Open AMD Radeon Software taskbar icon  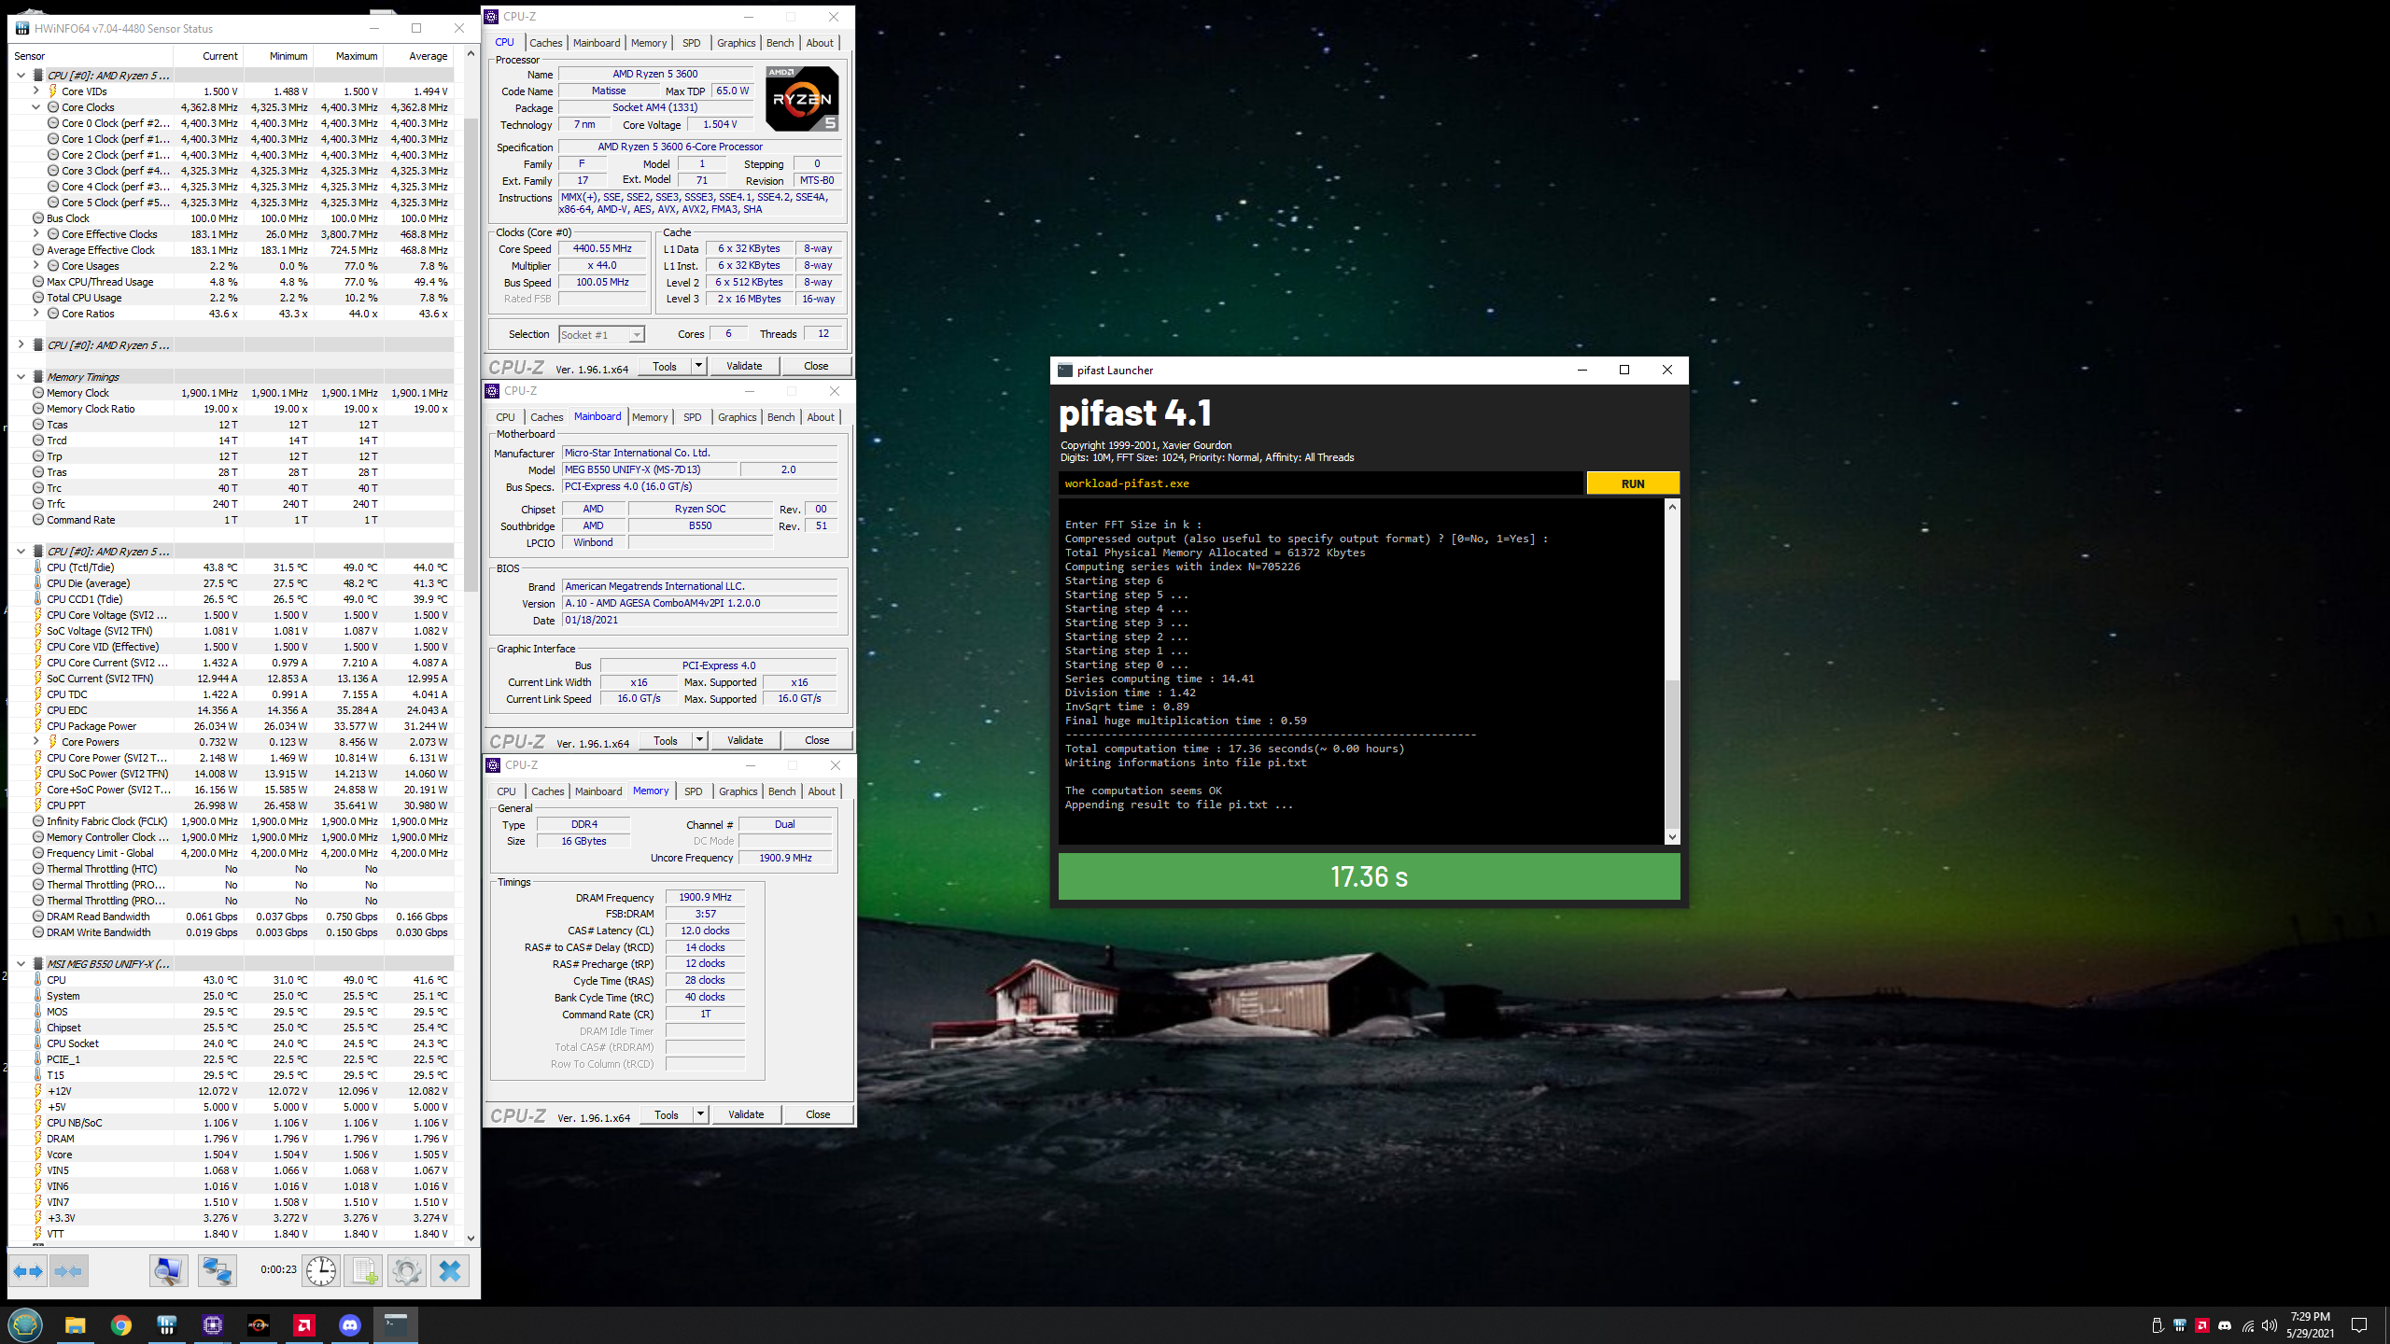(304, 1325)
